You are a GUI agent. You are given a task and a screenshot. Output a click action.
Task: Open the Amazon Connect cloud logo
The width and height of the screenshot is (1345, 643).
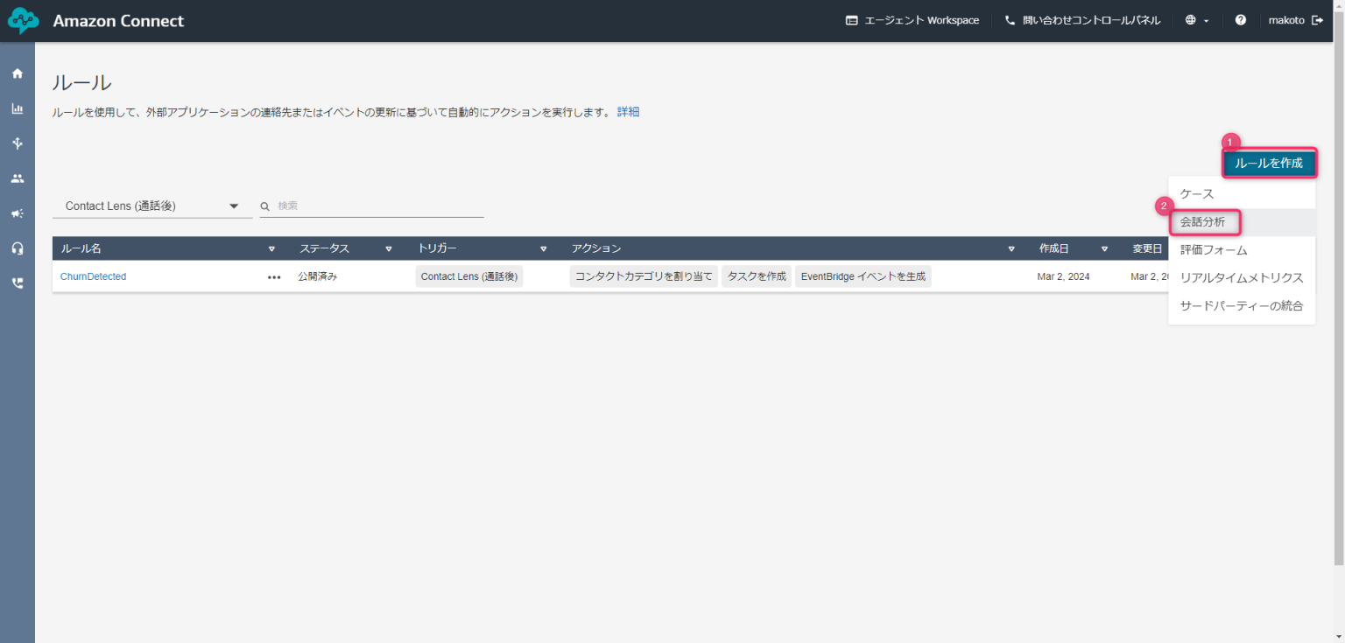pyautogui.click(x=23, y=19)
